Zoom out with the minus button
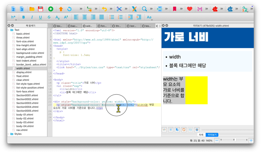The width and height of the screenshot is (261, 153). [x=217, y=140]
